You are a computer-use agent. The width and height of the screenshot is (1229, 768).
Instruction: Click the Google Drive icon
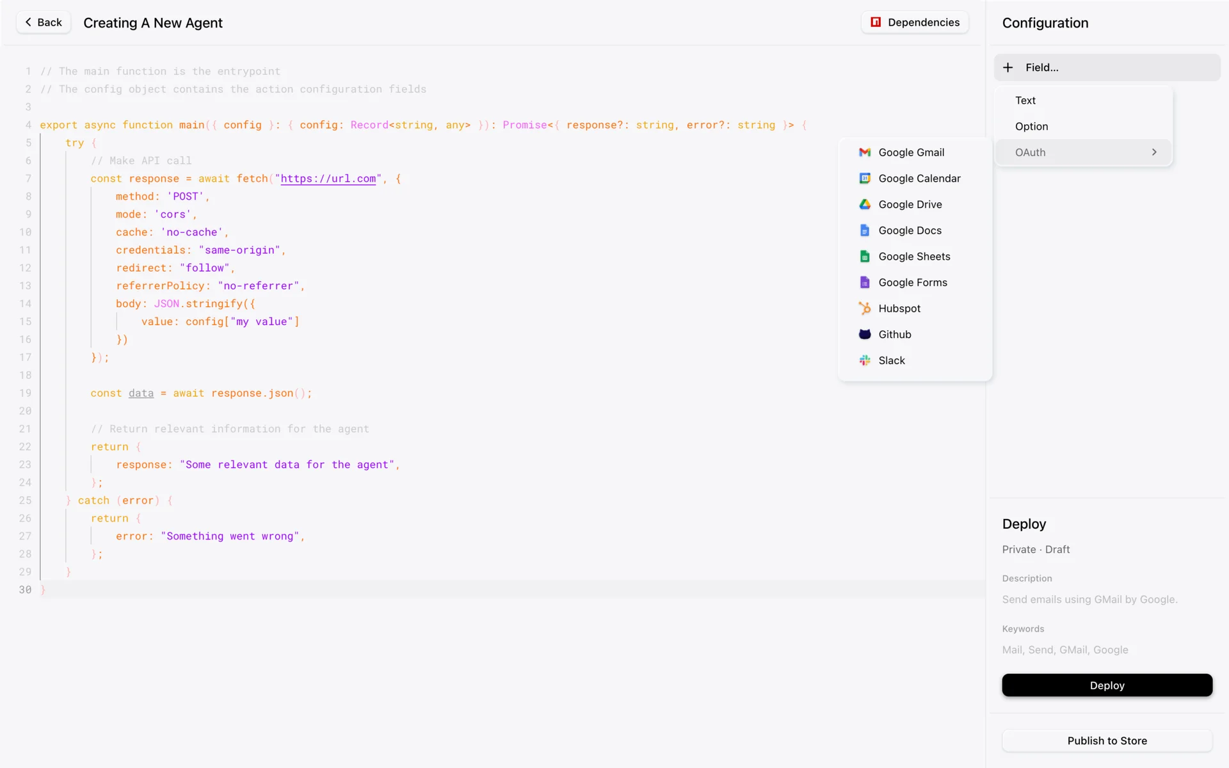pos(865,204)
